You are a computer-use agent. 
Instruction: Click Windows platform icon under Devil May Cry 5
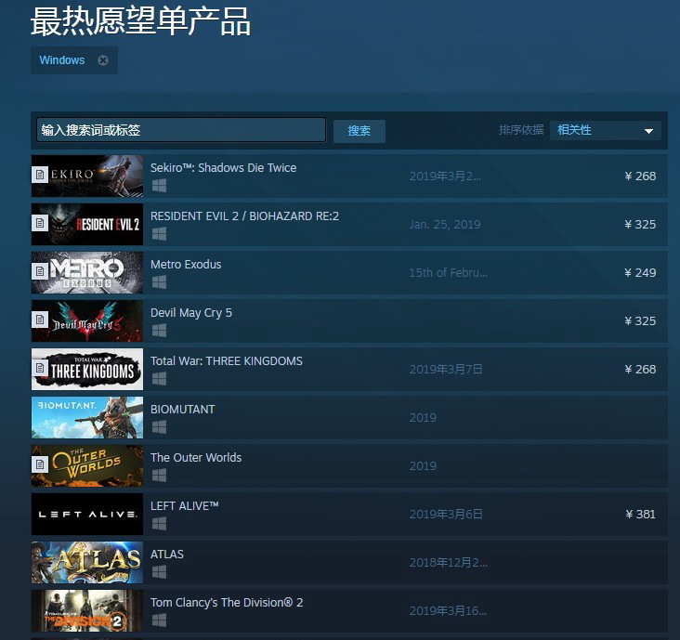[159, 331]
